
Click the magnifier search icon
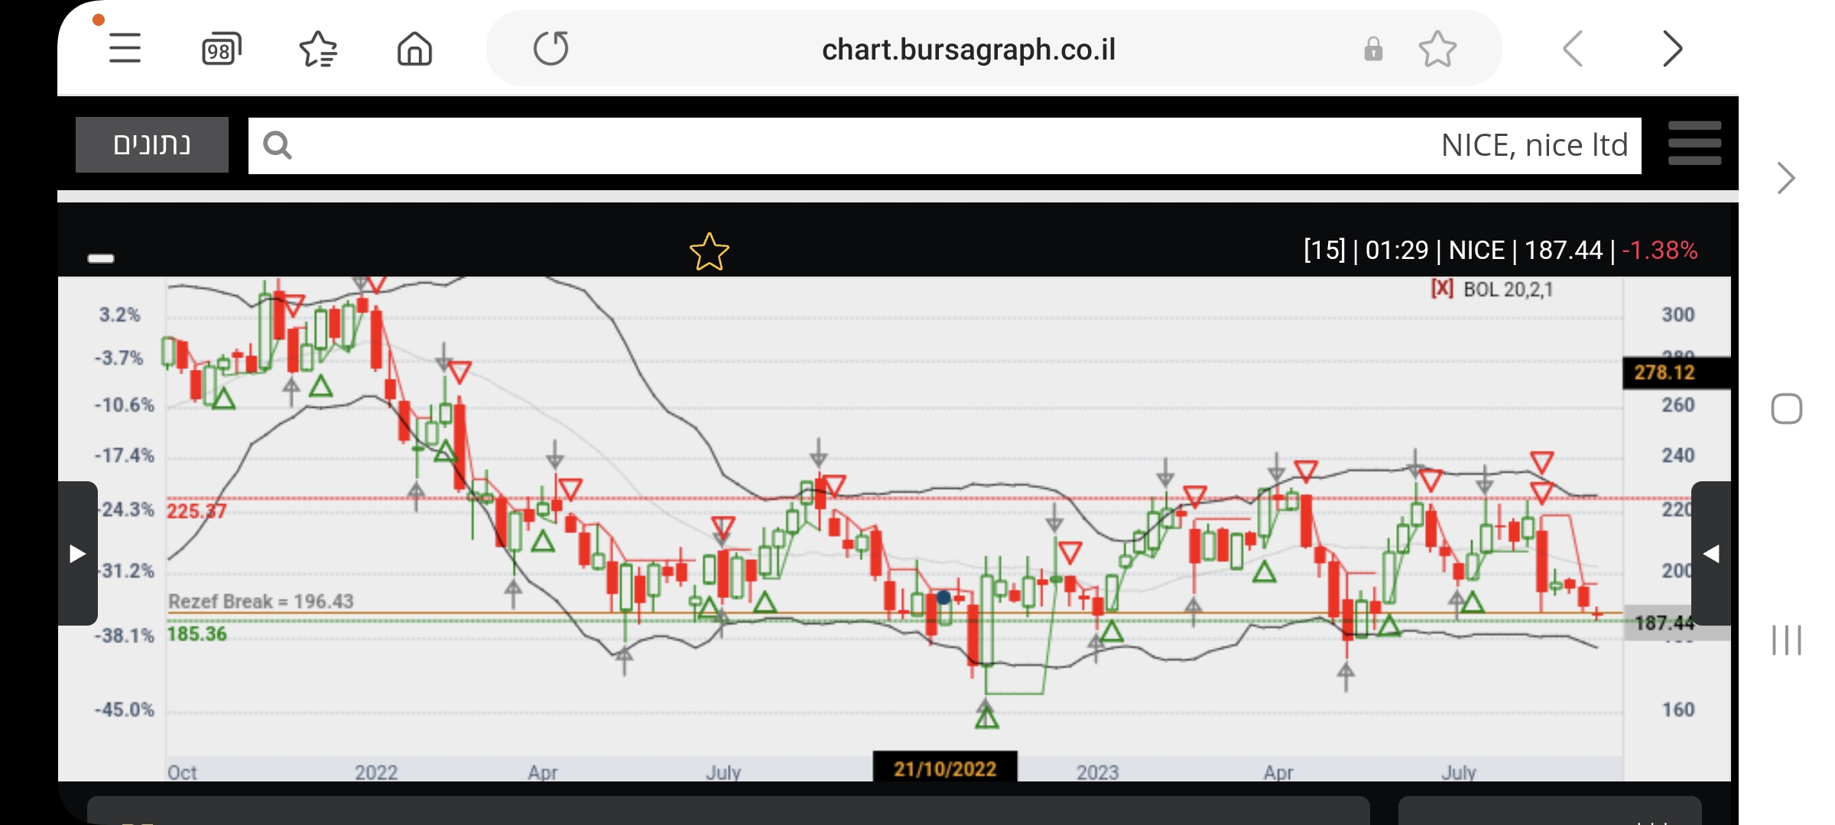(x=277, y=145)
